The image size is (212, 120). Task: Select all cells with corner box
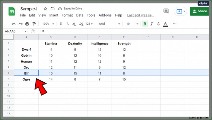(x=8, y=37)
